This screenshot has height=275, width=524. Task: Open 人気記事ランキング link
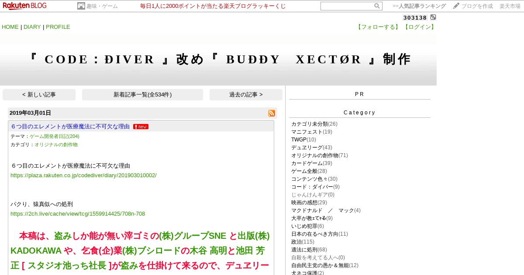click(x=419, y=6)
